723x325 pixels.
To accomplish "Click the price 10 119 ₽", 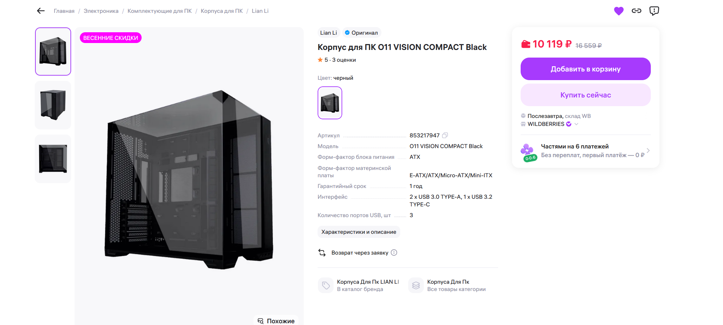I will (552, 44).
